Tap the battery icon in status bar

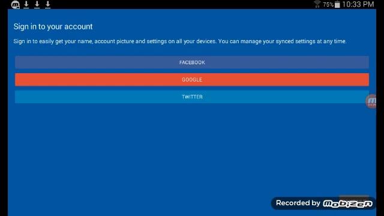coord(337,4)
